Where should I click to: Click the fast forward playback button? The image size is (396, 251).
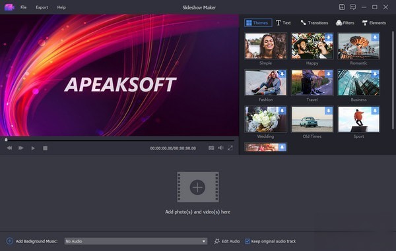pyautogui.click(x=21, y=148)
